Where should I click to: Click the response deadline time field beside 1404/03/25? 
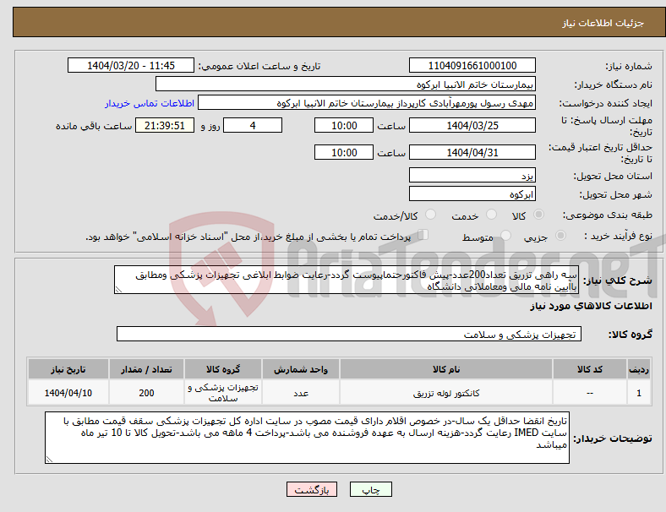pos(344,126)
